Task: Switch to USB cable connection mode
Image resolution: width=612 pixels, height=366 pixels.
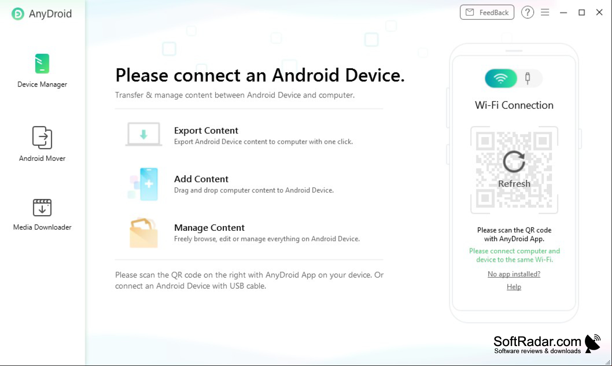Action: [x=528, y=78]
